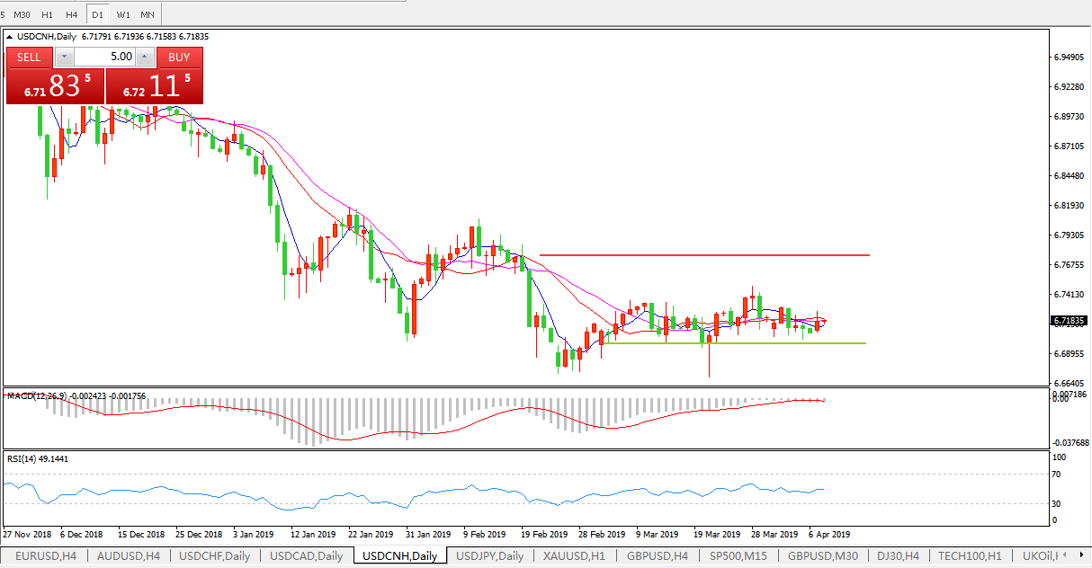Select the H1 timeframe
The image size is (1092, 568).
pos(47,14)
